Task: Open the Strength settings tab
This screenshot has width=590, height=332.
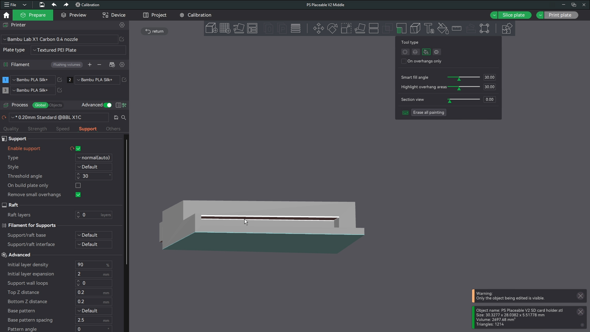Action: click(x=37, y=129)
